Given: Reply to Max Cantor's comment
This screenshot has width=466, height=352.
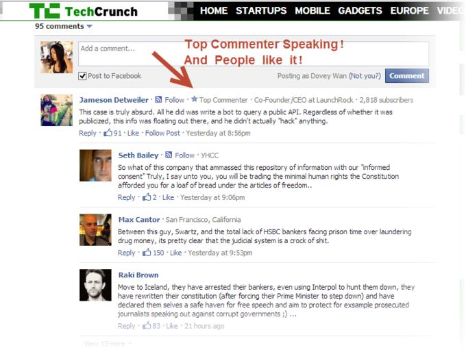Looking at the screenshot, I should point(126,253).
